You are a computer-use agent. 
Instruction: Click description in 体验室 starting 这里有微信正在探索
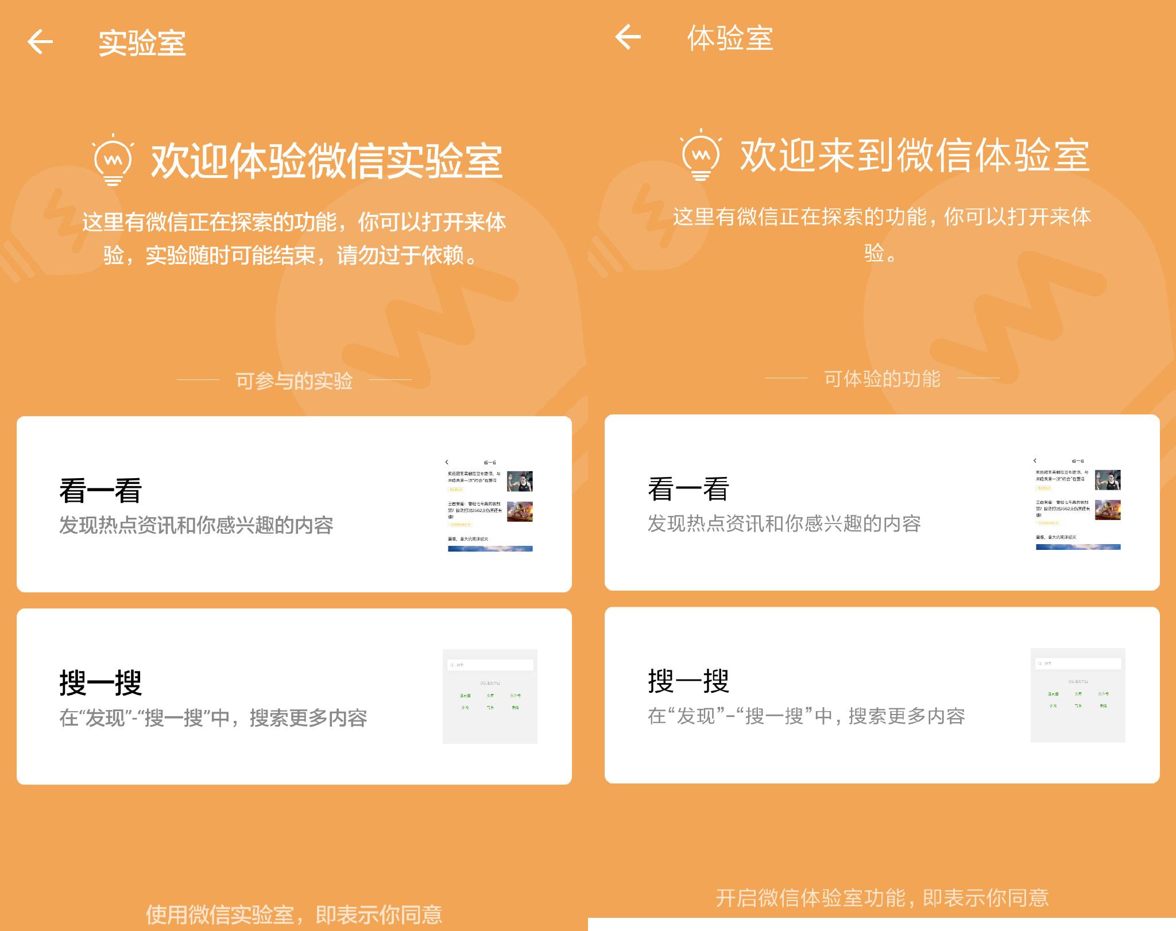pos(882,234)
